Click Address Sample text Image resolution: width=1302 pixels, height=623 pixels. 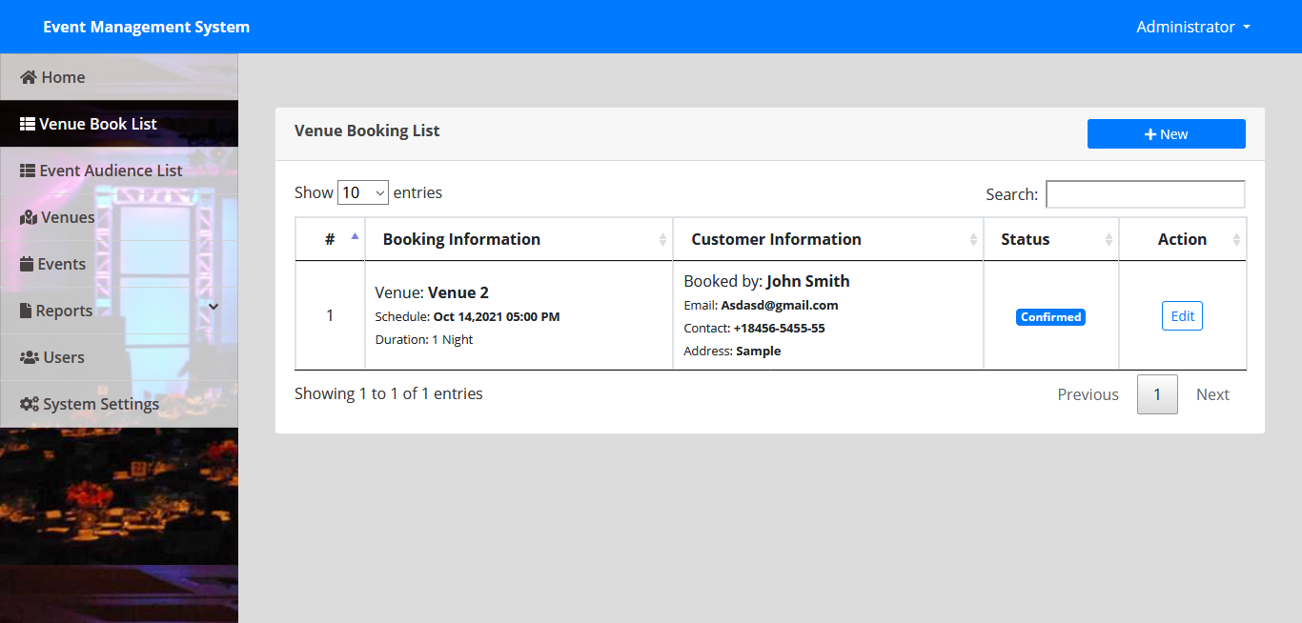tap(732, 351)
